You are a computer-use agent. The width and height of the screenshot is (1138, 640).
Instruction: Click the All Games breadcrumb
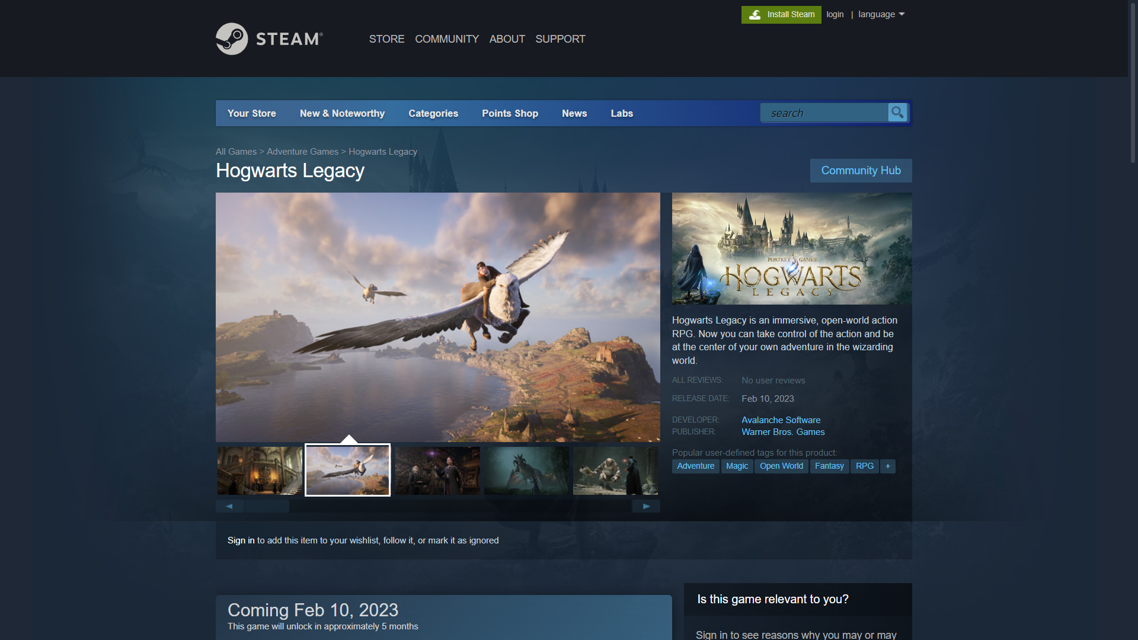(x=236, y=152)
